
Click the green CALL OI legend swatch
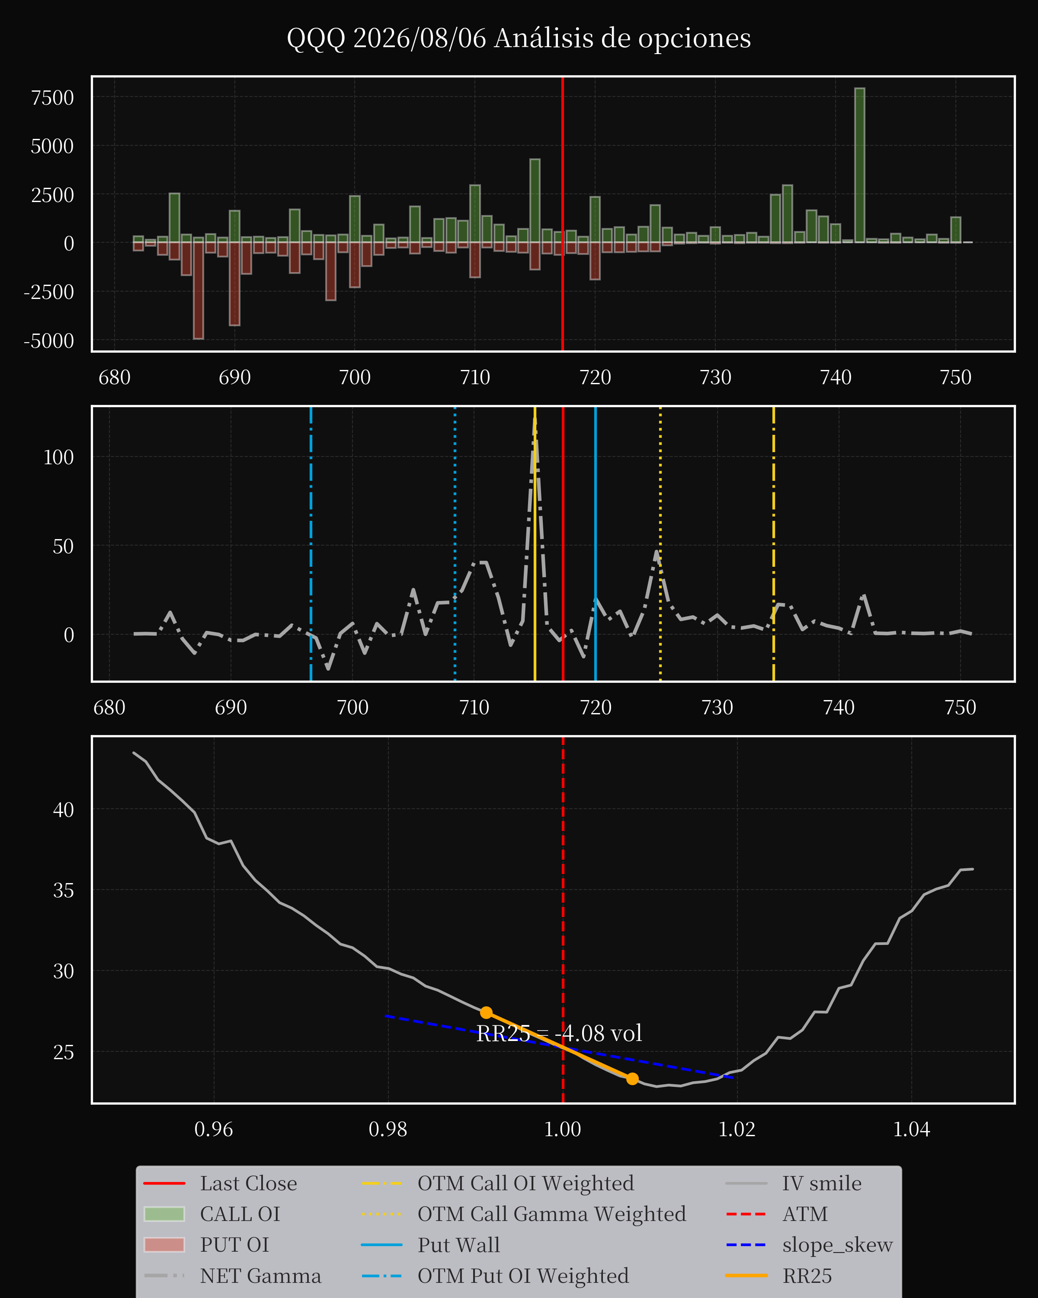tap(164, 1214)
